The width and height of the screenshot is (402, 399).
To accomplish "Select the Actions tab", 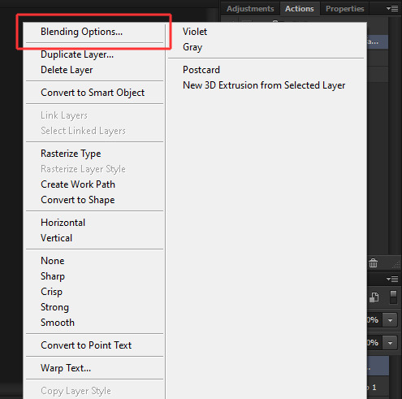I will pyautogui.click(x=300, y=9).
